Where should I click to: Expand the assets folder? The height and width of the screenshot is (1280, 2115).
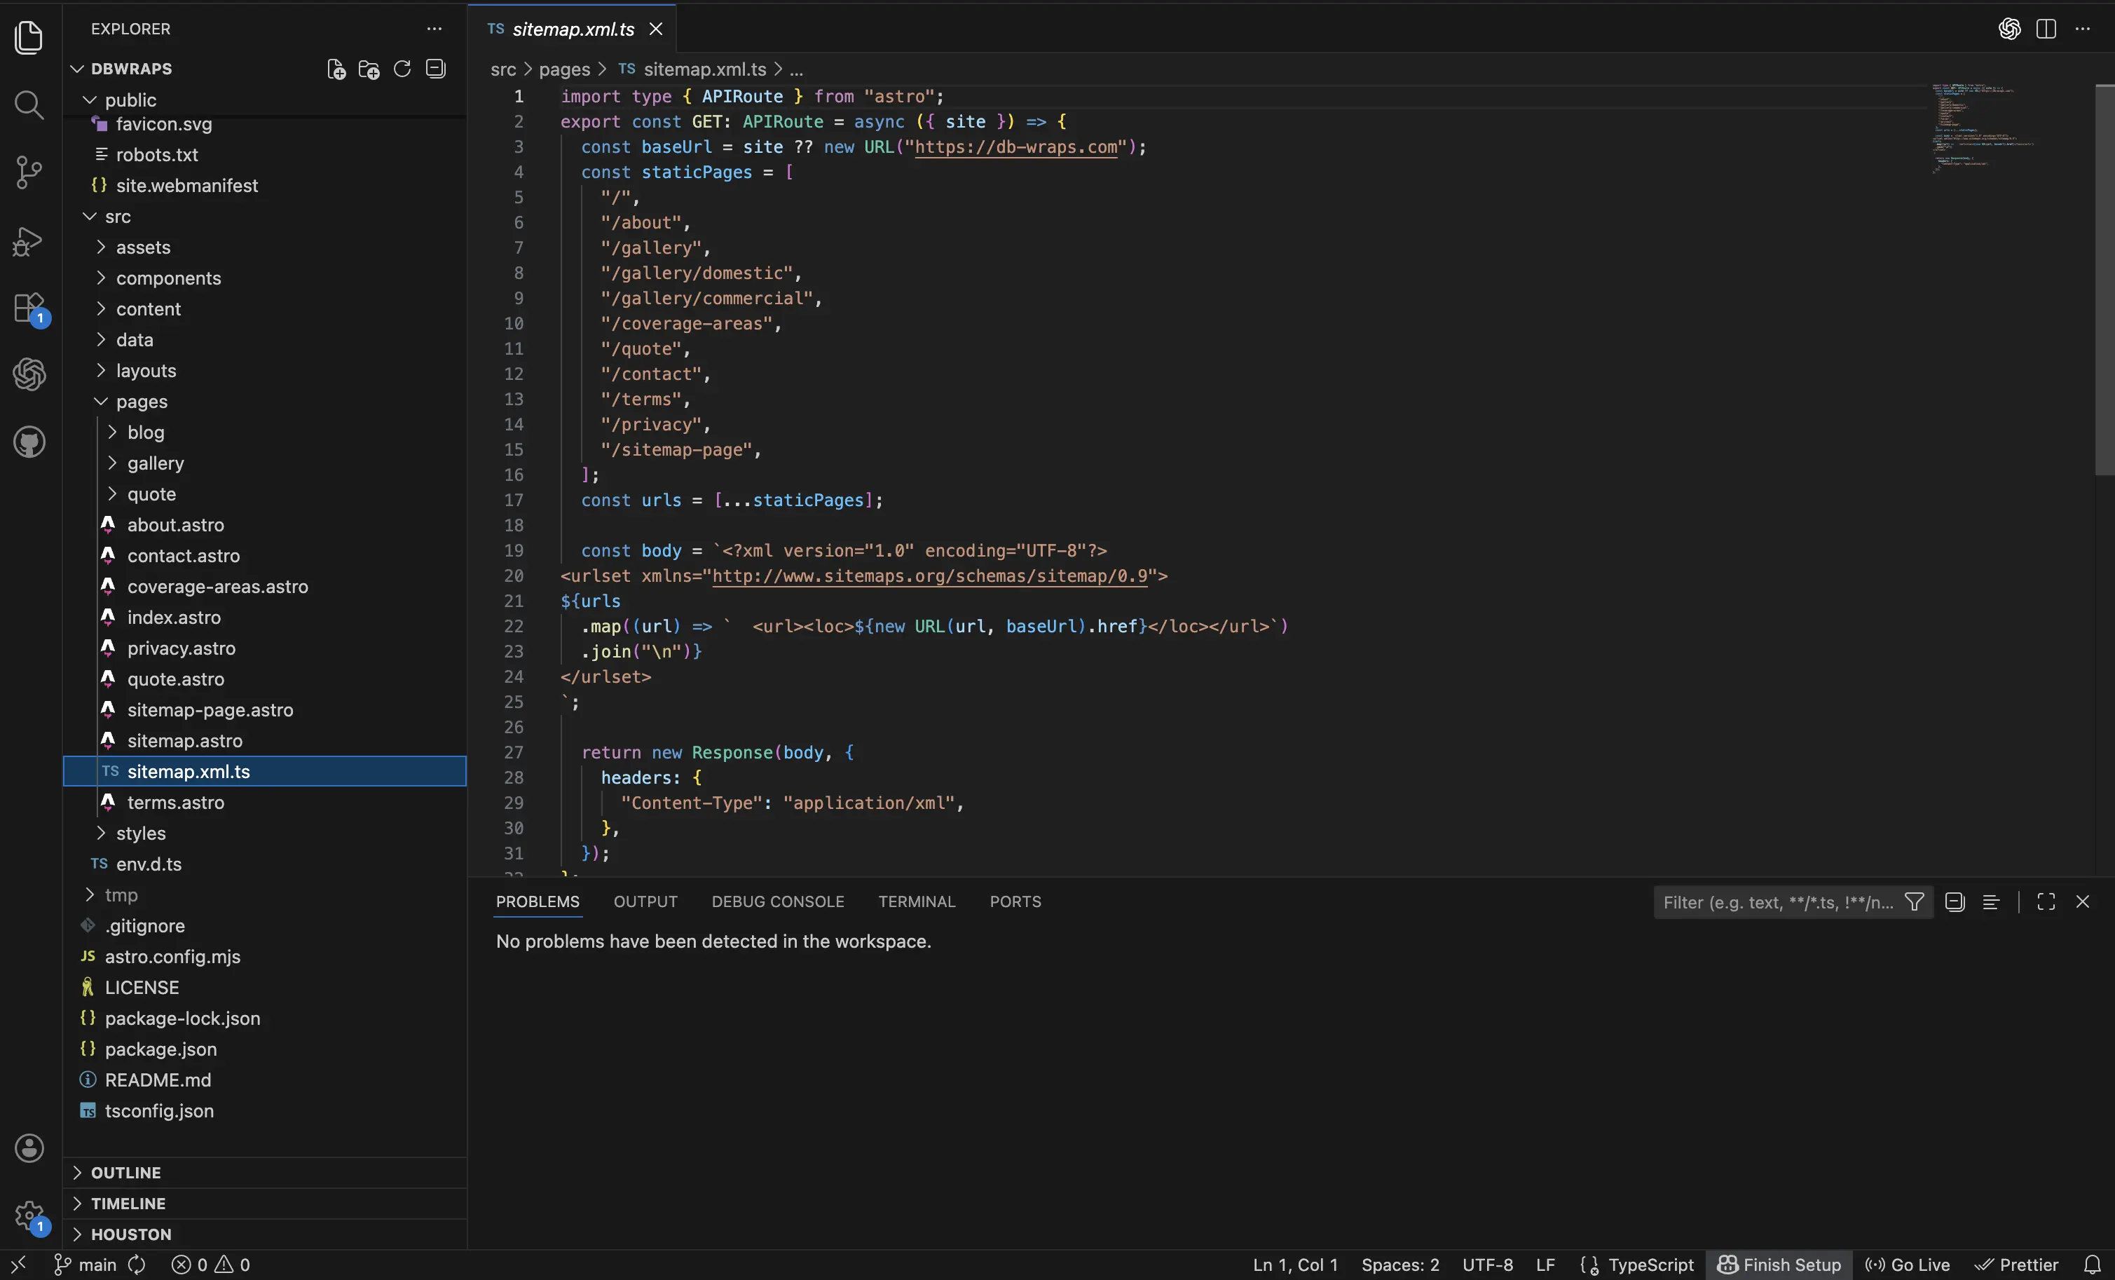pyautogui.click(x=142, y=247)
